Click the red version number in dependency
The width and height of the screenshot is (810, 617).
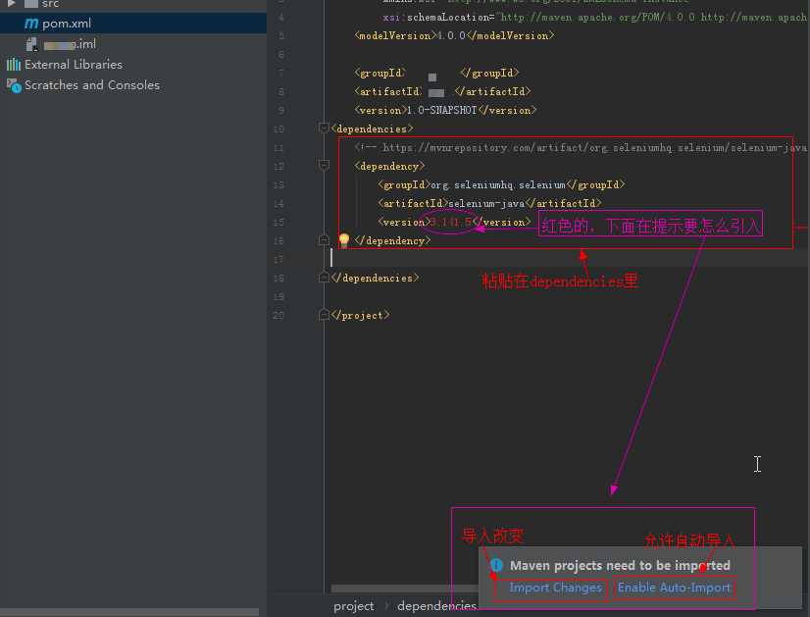pos(450,223)
